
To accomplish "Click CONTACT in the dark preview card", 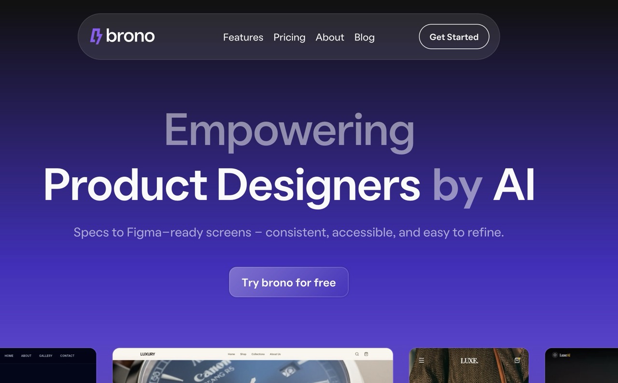I will 67,356.
